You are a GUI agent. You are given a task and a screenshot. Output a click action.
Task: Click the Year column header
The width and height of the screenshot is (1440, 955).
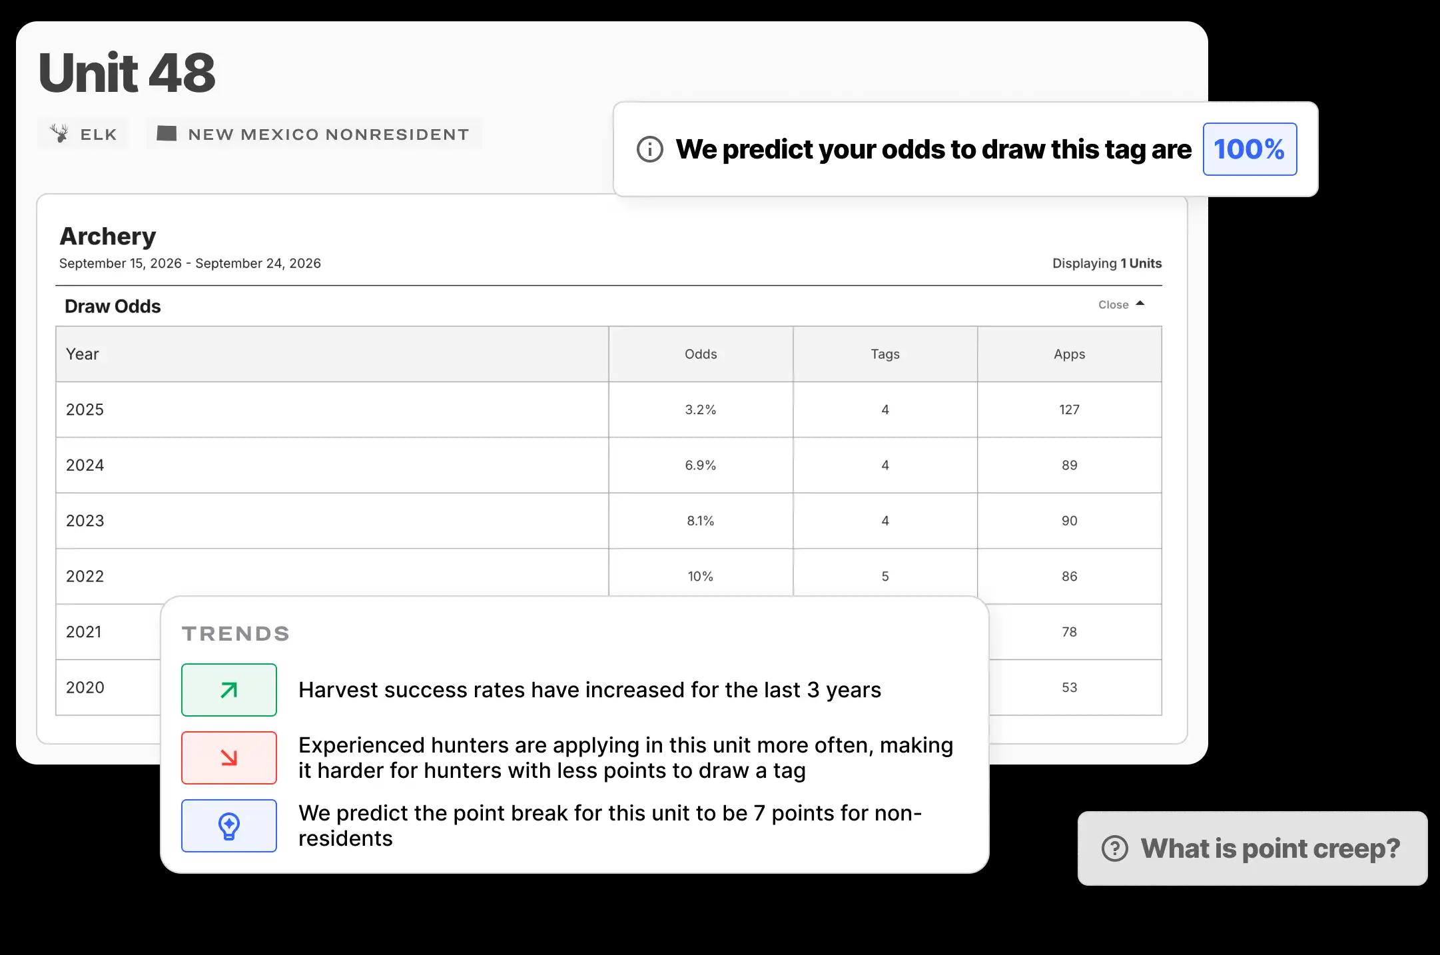pos(83,354)
